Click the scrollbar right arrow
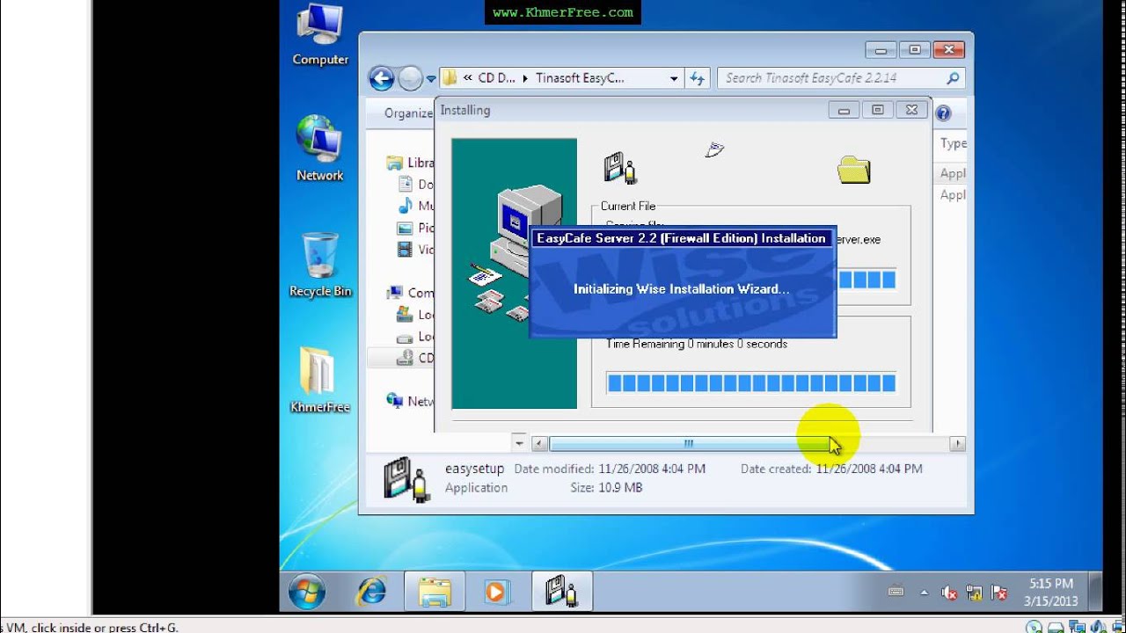Image resolution: width=1126 pixels, height=633 pixels. tap(957, 444)
